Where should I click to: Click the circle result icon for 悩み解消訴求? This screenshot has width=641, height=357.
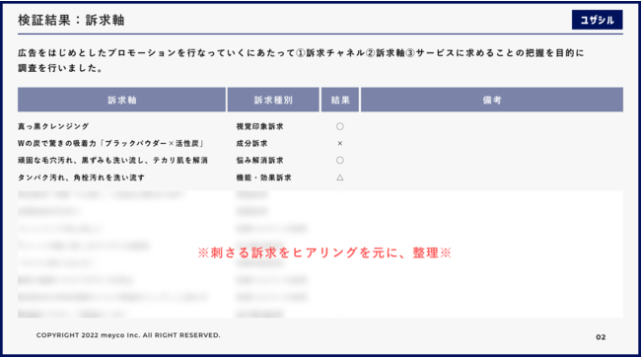[x=339, y=161]
